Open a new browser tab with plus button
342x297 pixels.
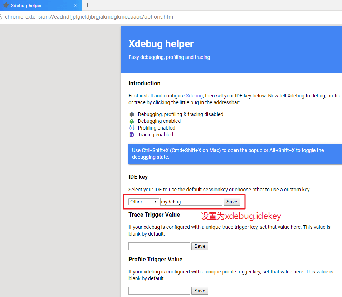point(87,5)
